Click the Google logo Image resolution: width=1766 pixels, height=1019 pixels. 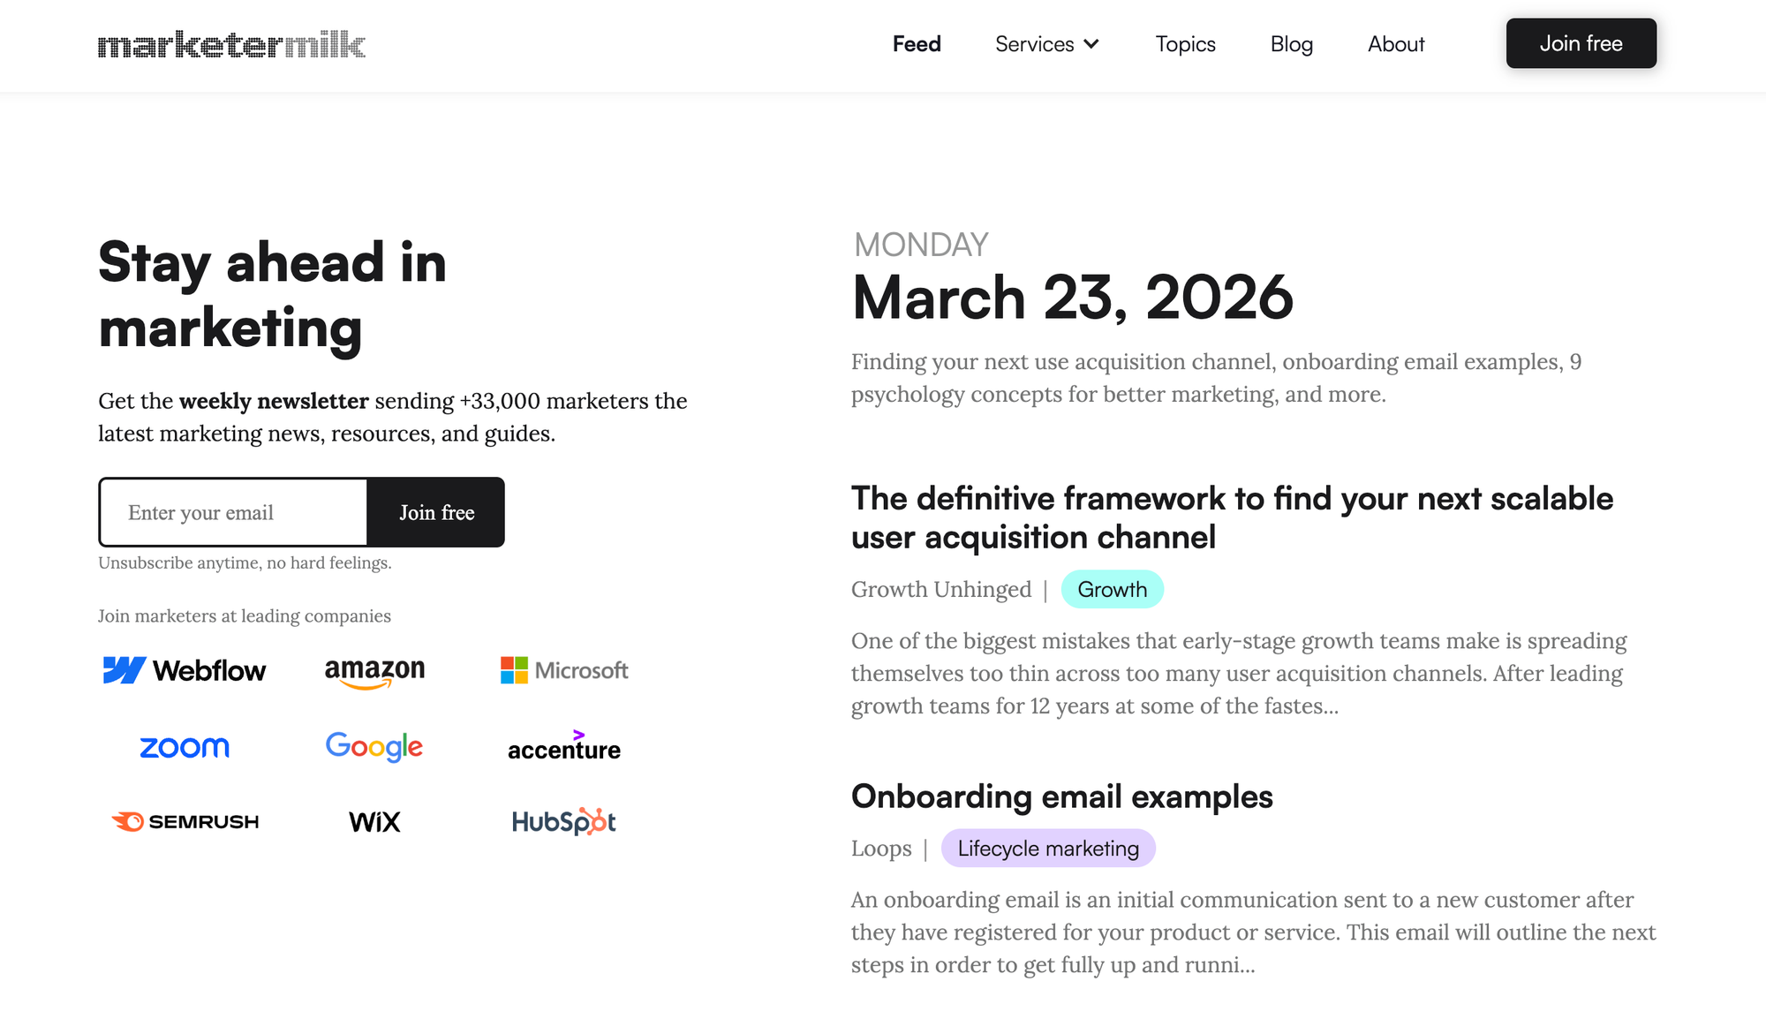click(x=374, y=747)
